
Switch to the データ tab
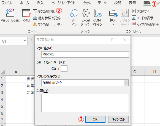point(102,3)
